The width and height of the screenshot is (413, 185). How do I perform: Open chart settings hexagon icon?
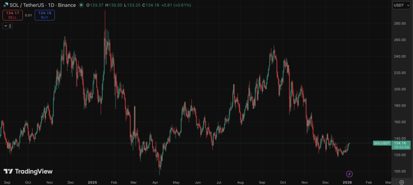tap(401, 182)
